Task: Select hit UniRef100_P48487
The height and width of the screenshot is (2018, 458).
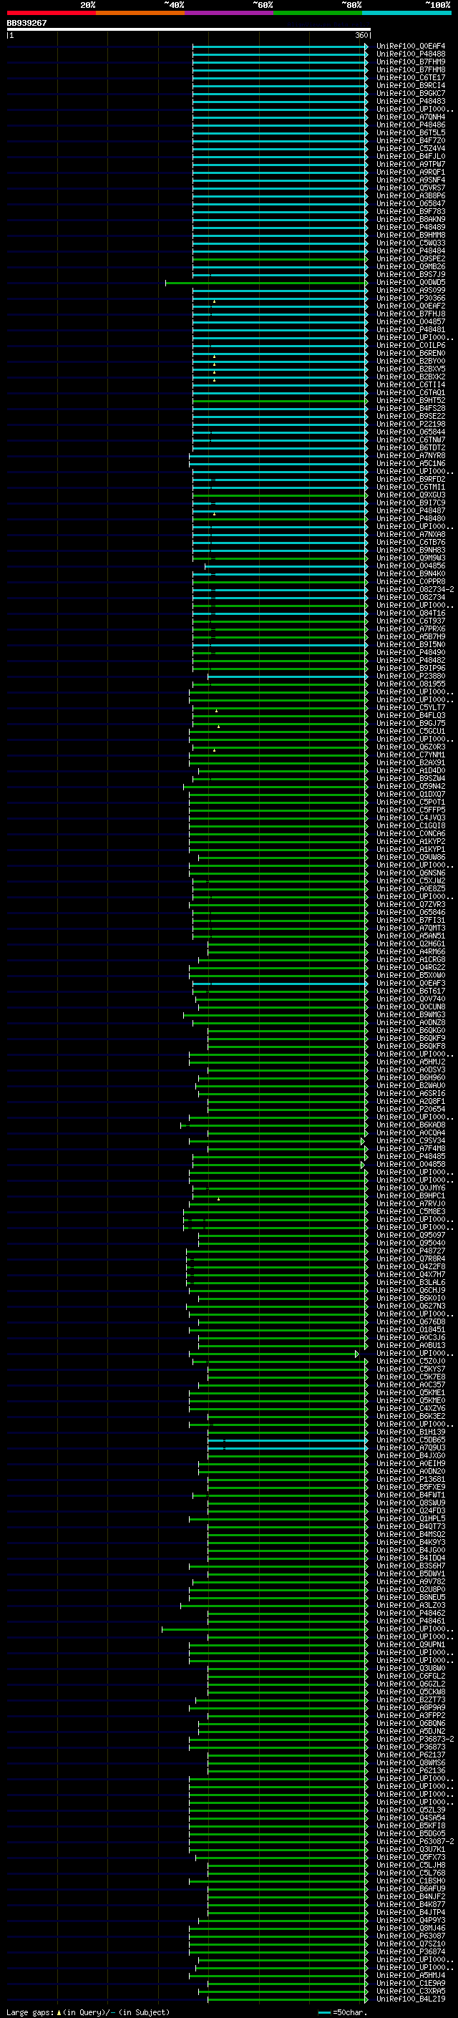Action: coord(411,511)
